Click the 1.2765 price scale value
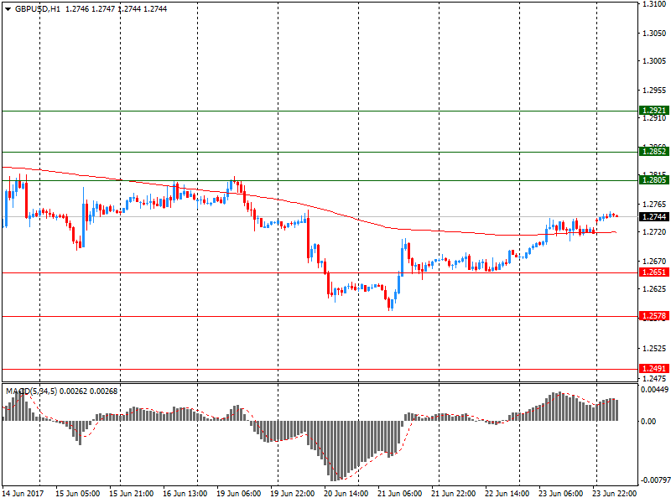The height and width of the screenshot is (503, 671). [654, 205]
